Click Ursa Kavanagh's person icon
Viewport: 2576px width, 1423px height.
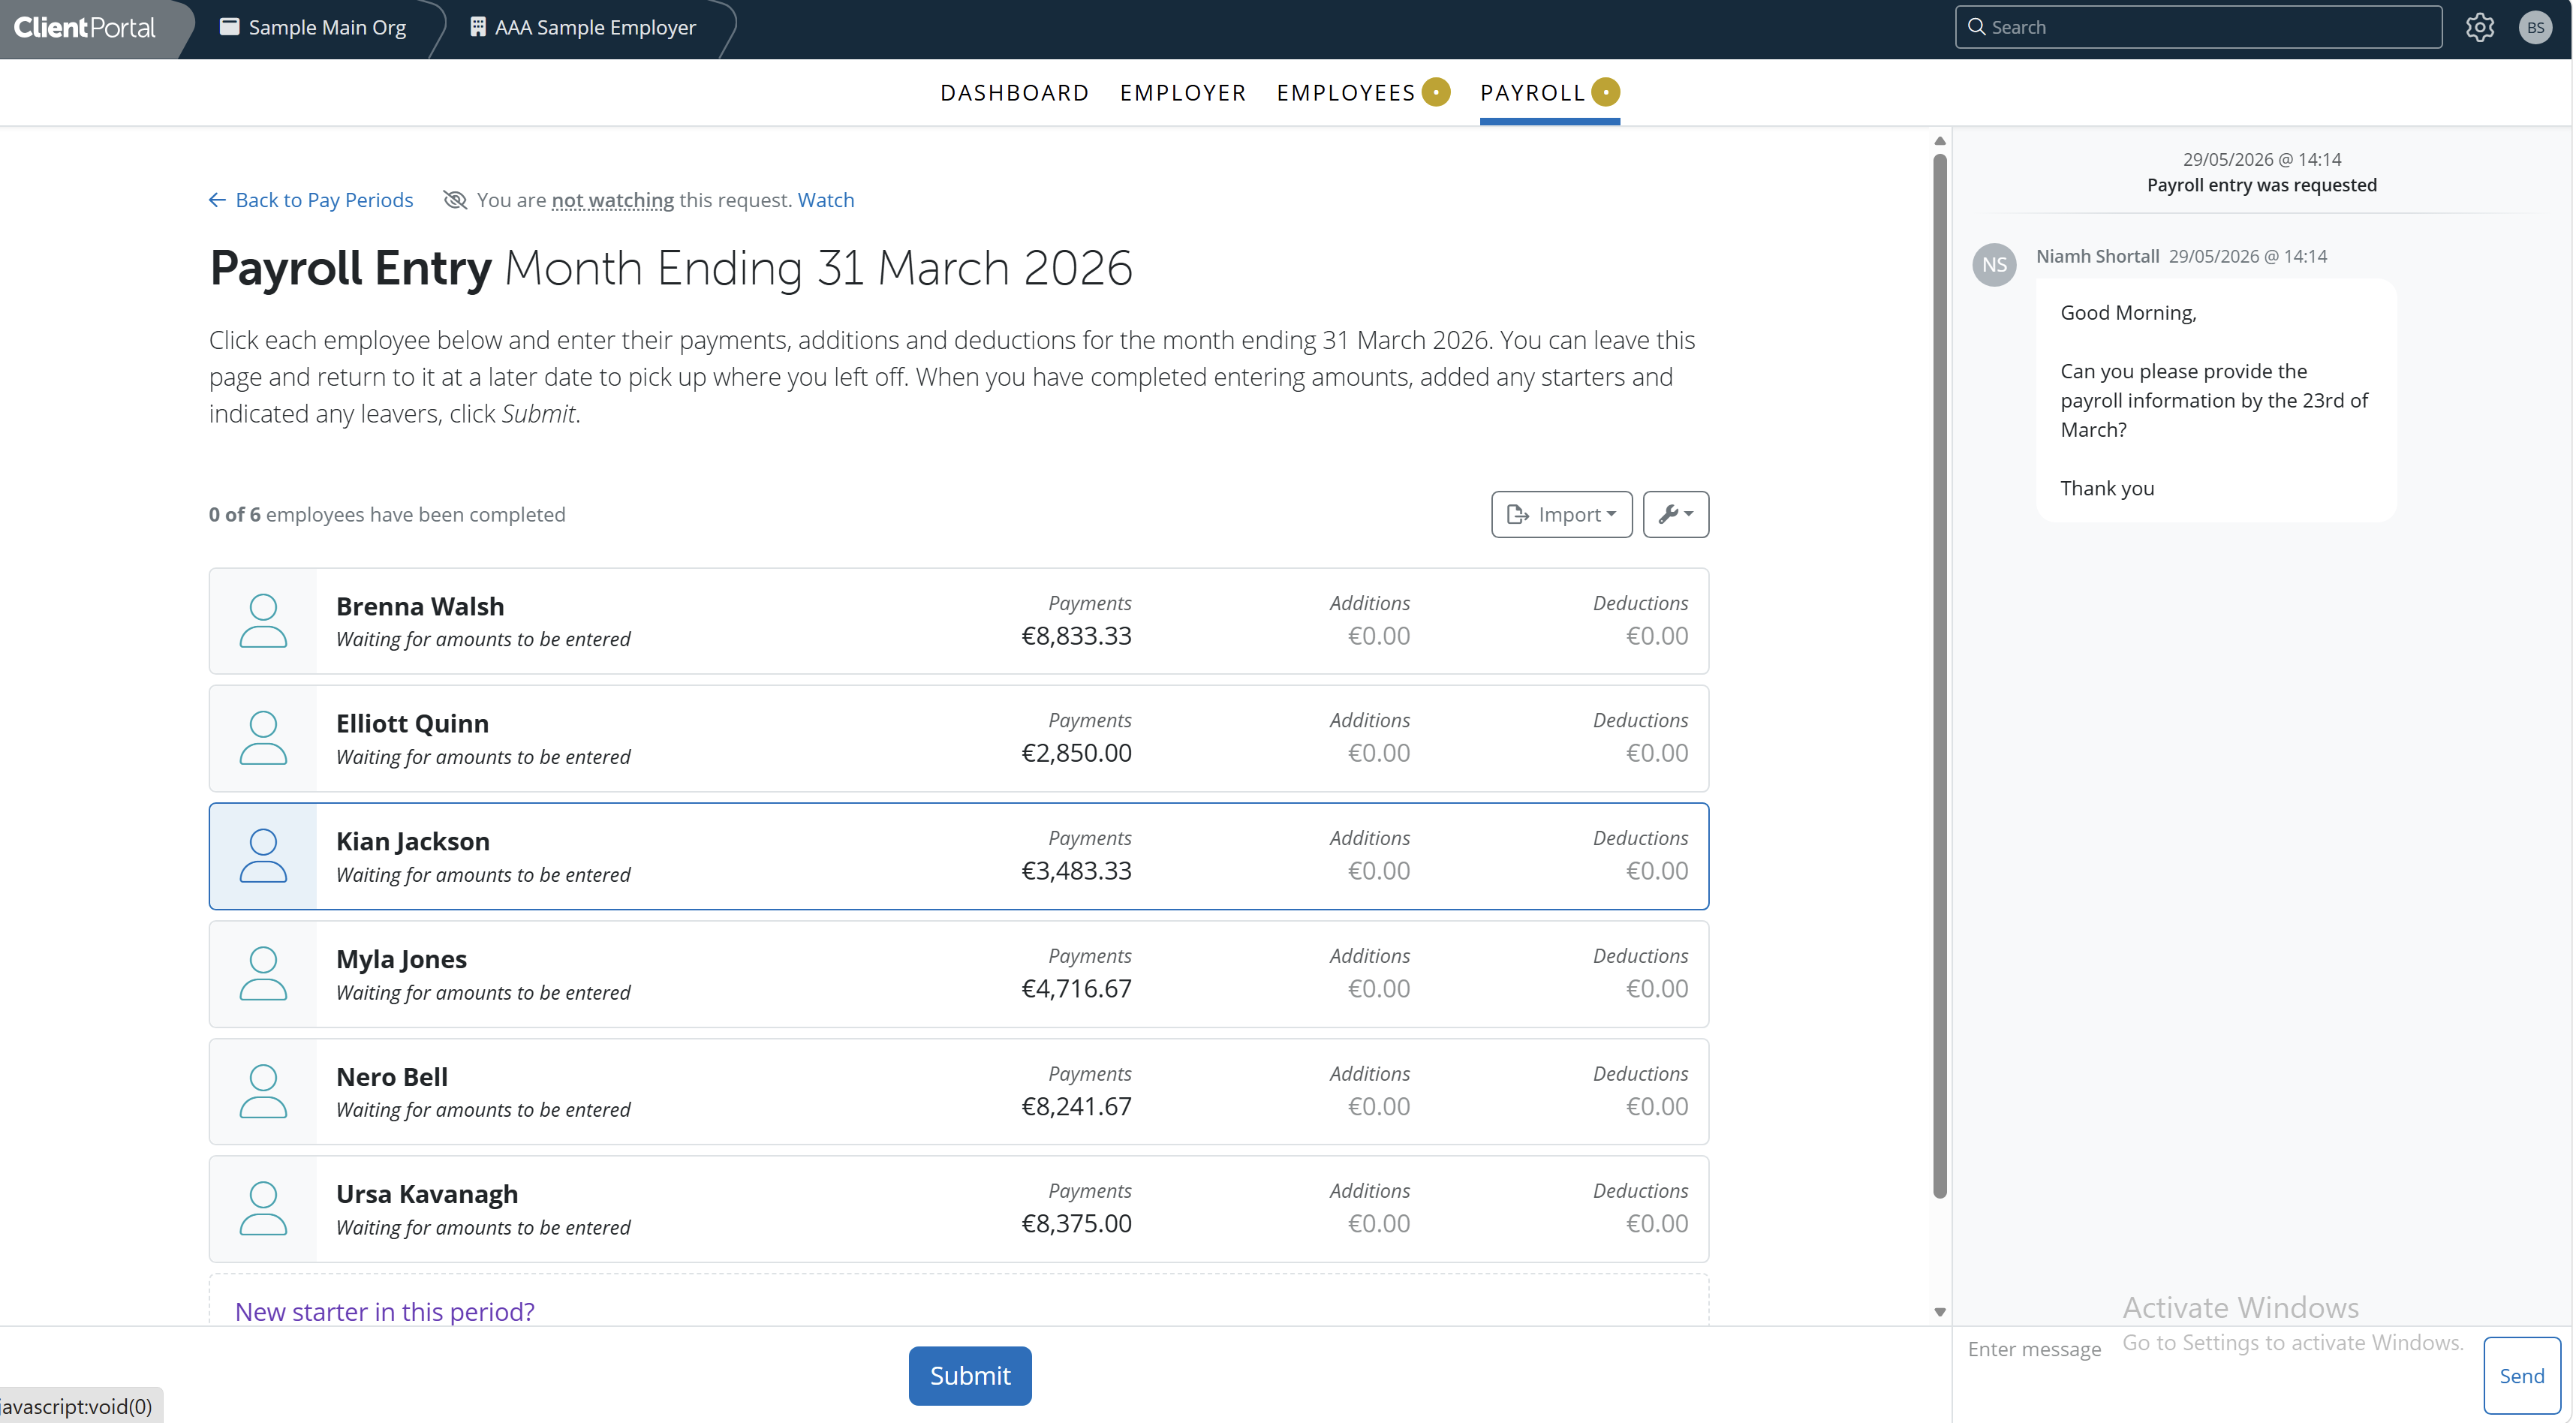point(263,1209)
